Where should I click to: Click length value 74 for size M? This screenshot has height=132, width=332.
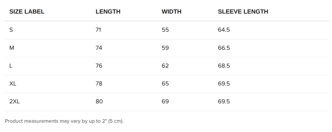(x=99, y=48)
